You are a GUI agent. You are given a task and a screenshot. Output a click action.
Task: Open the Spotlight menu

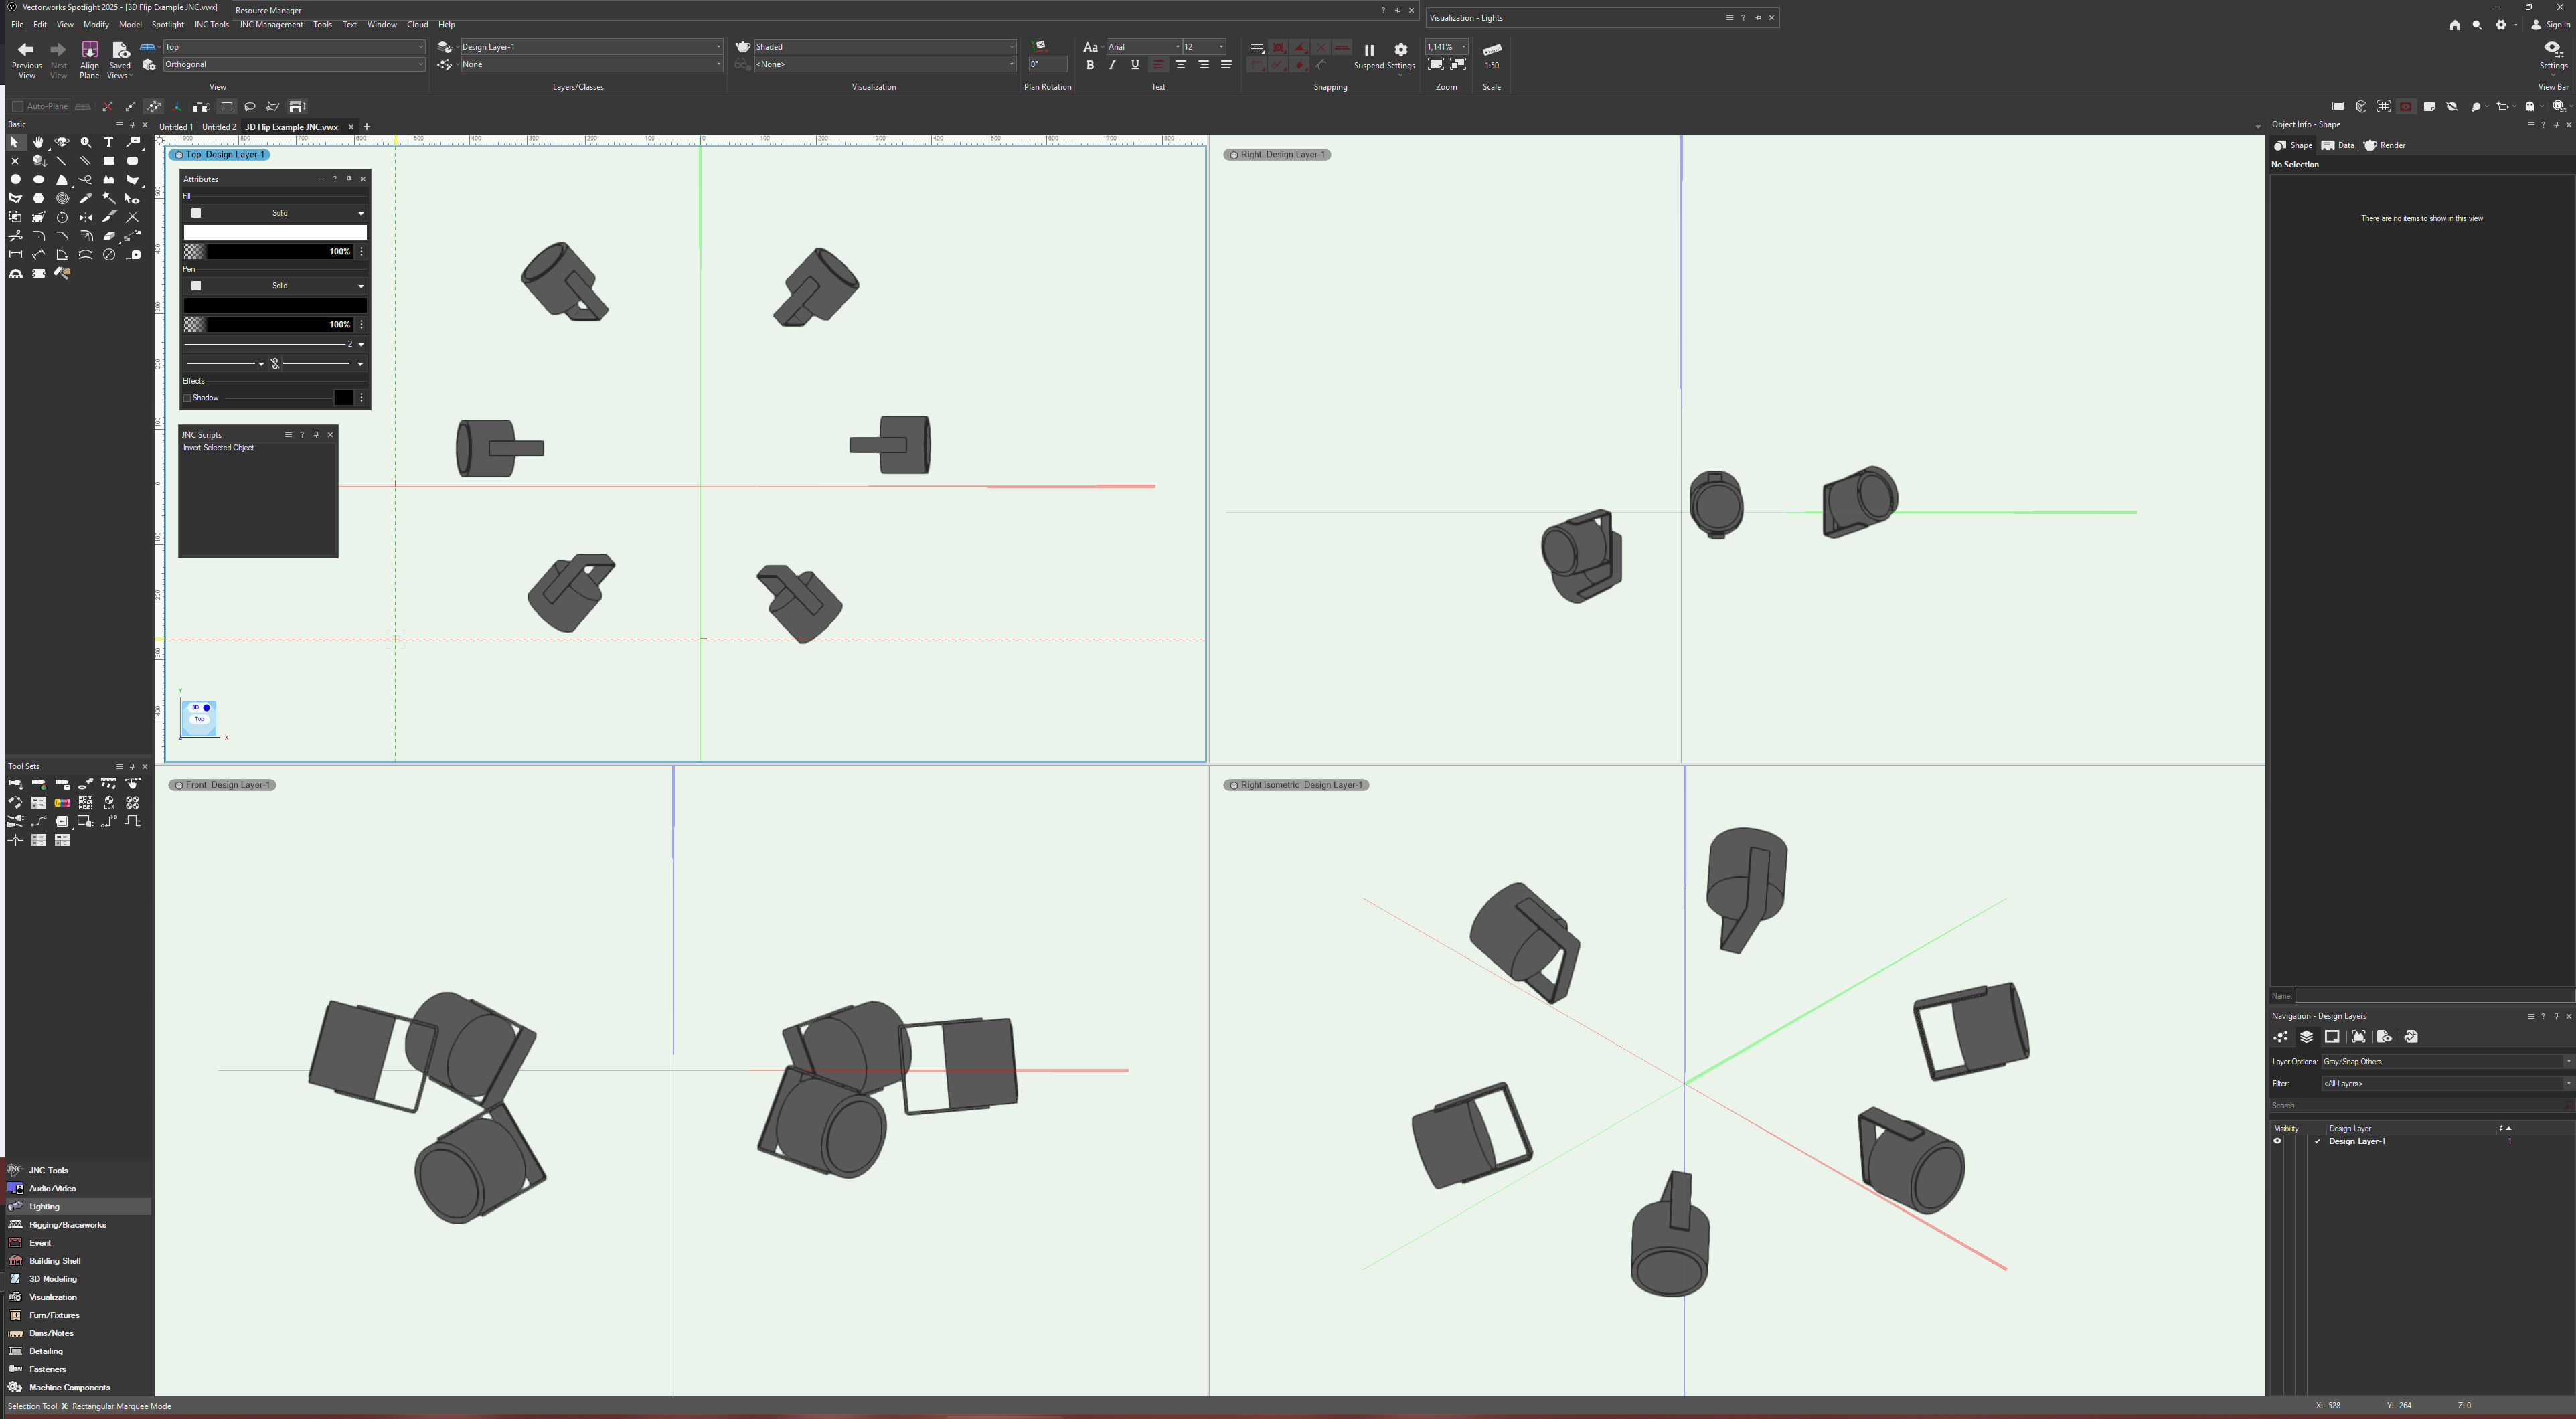point(167,25)
